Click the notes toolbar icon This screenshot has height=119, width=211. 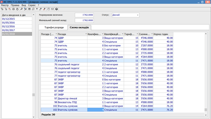(49, 9)
